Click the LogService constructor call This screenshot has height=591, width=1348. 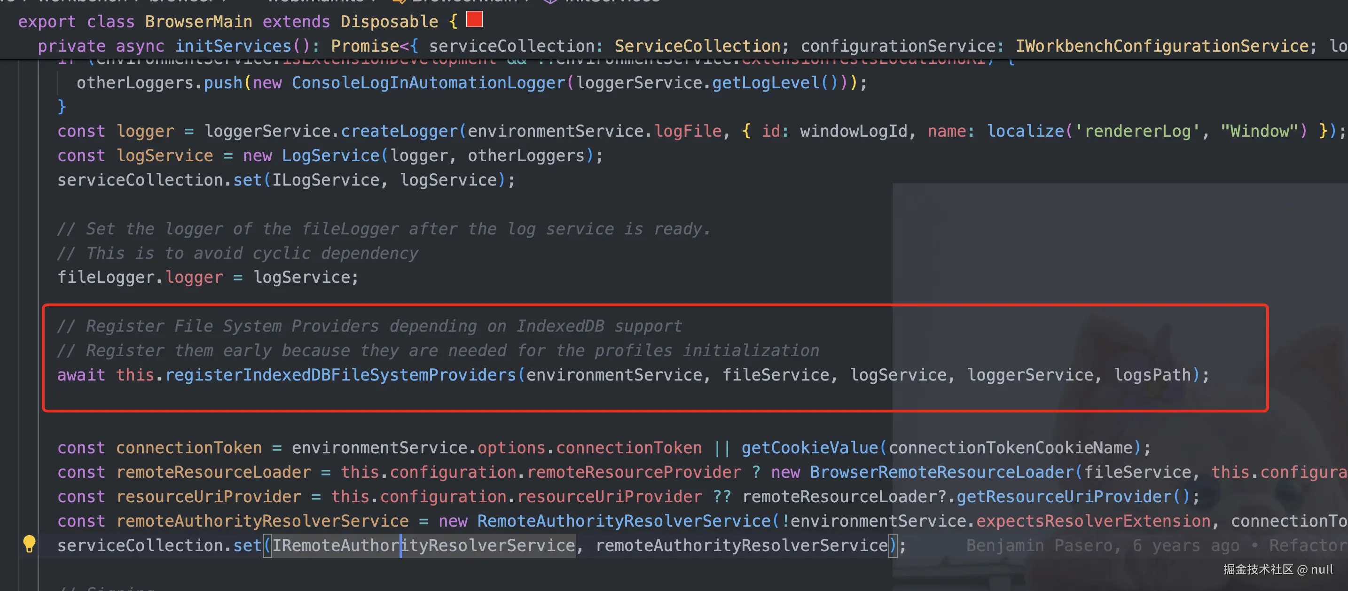coord(330,156)
